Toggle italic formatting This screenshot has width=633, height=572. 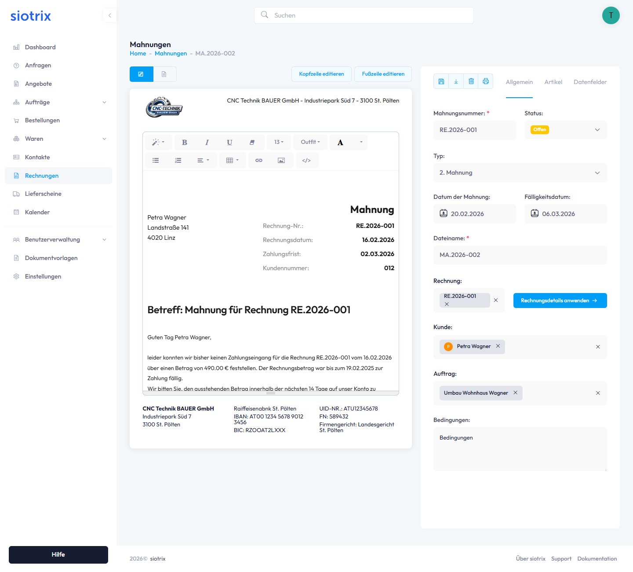click(207, 143)
